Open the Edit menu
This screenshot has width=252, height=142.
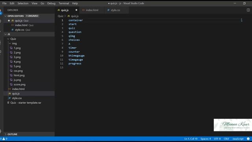(x=12, y=3)
